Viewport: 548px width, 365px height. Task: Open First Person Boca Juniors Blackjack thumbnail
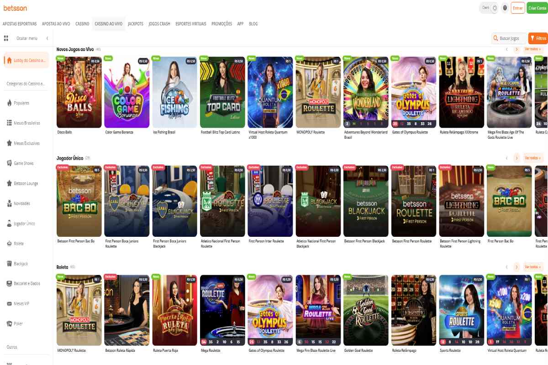tap(174, 201)
